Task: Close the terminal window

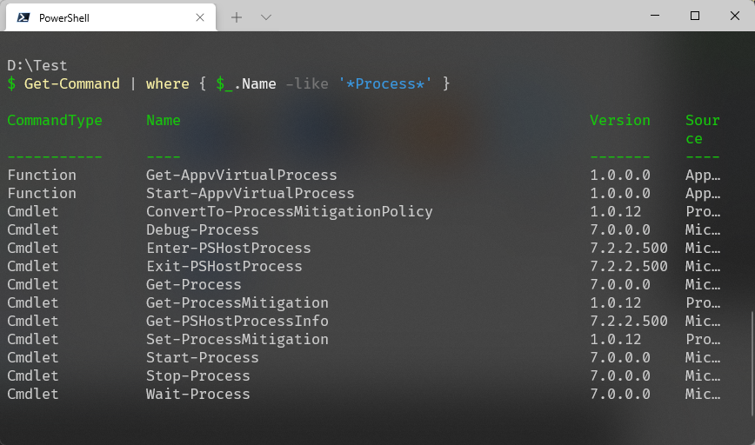Action: pyautogui.click(x=735, y=16)
